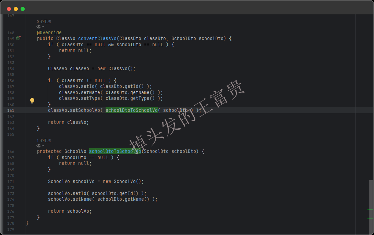Click the schoolVo.setId call
The image size is (374, 235).
(x=97, y=194)
